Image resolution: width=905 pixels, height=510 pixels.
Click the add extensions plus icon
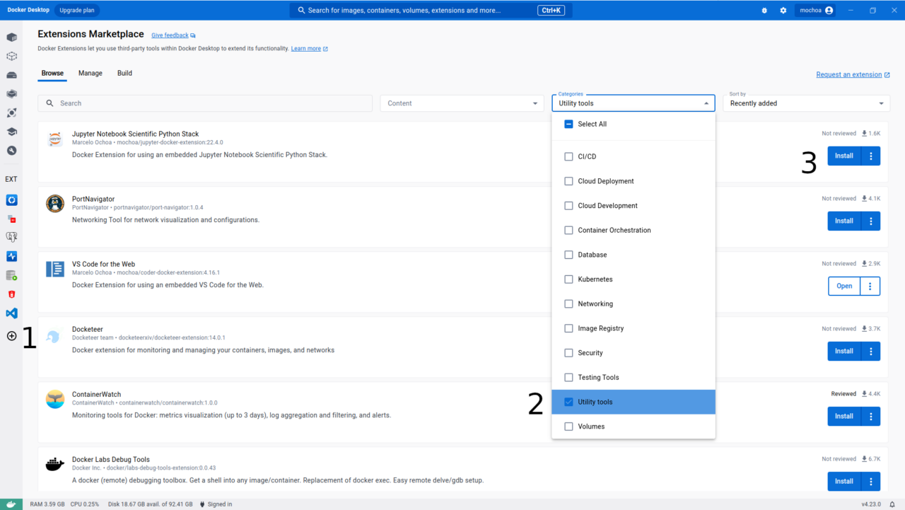(x=11, y=336)
